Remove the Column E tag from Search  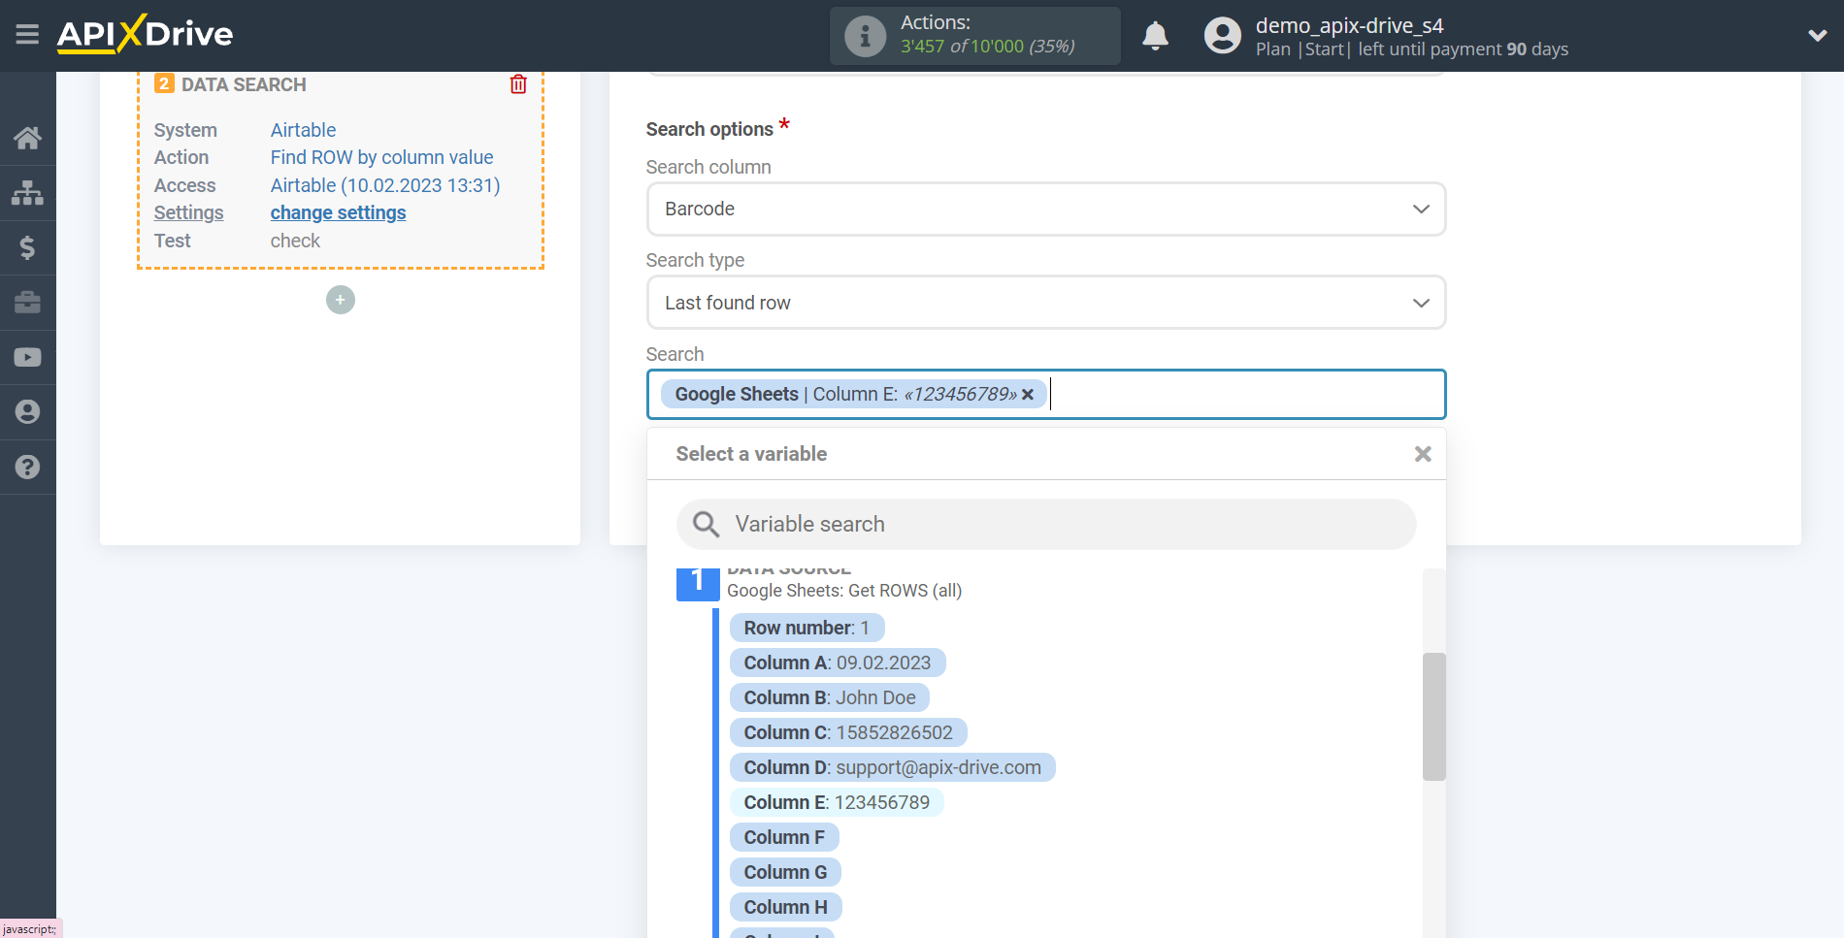click(x=1028, y=394)
